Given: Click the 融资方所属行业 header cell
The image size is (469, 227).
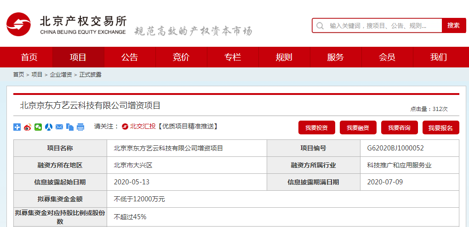Looking at the screenshot, I should pyautogui.click(x=314, y=165).
